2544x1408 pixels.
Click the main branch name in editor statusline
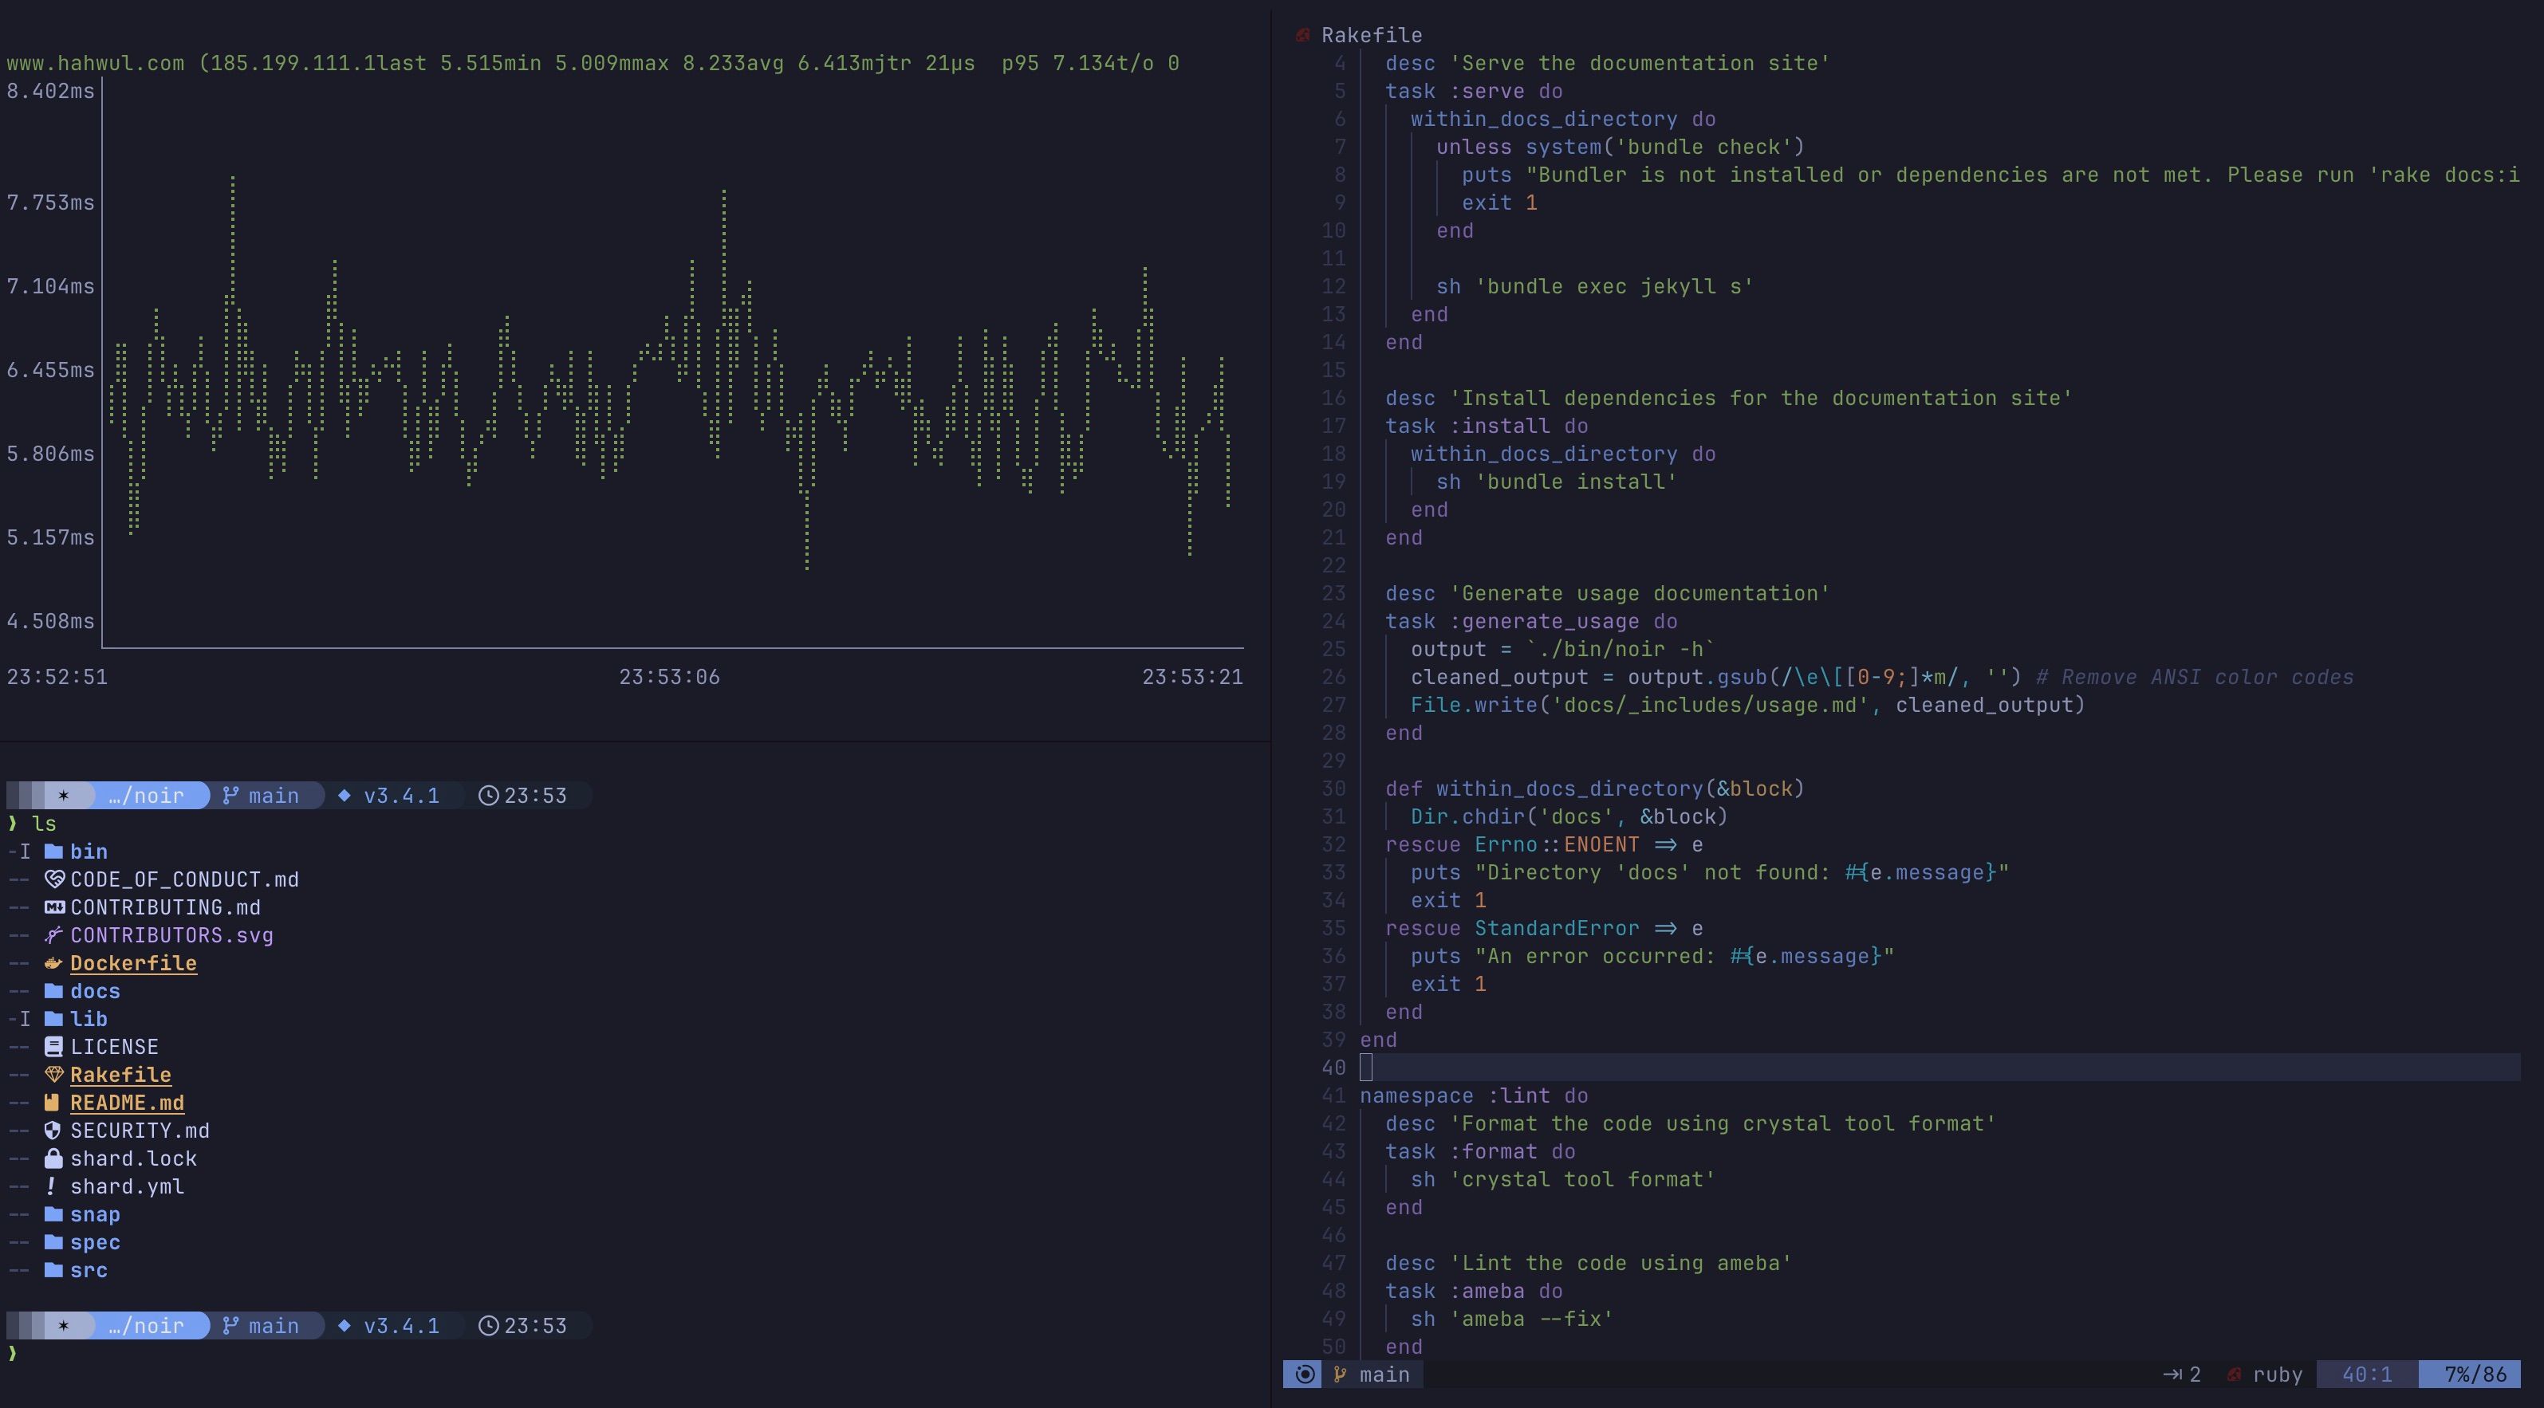pyautogui.click(x=1384, y=1375)
